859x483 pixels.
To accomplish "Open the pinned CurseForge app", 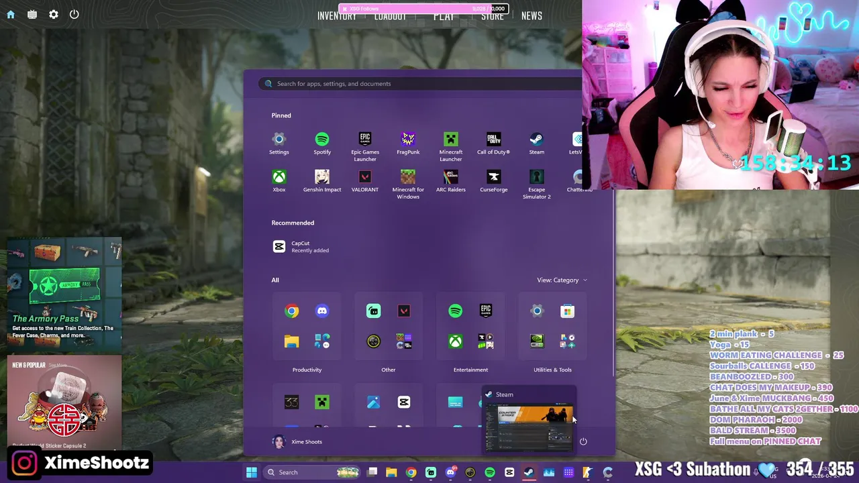I will (494, 181).
